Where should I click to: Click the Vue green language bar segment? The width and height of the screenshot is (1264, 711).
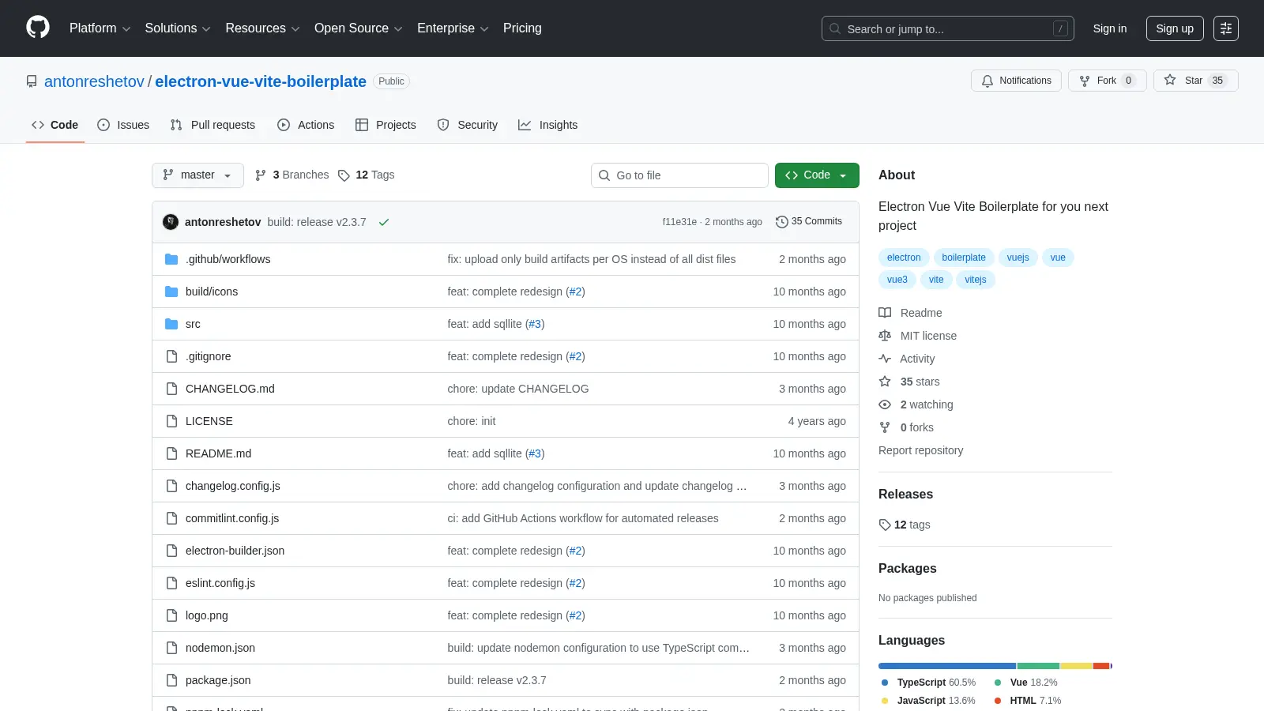click(x=1038, y=666)
